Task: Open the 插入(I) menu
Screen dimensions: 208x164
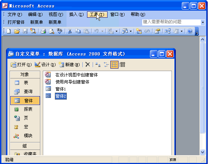Action: [76, 14]
